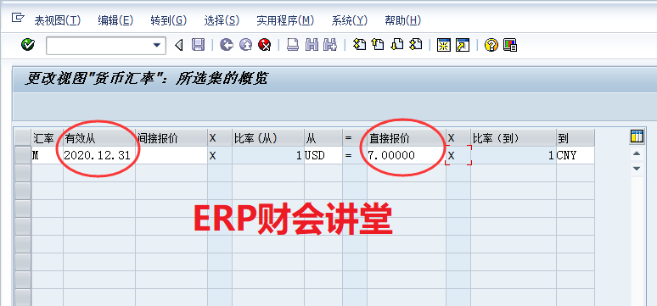Click the table scroll down arrow

[637, 169]
